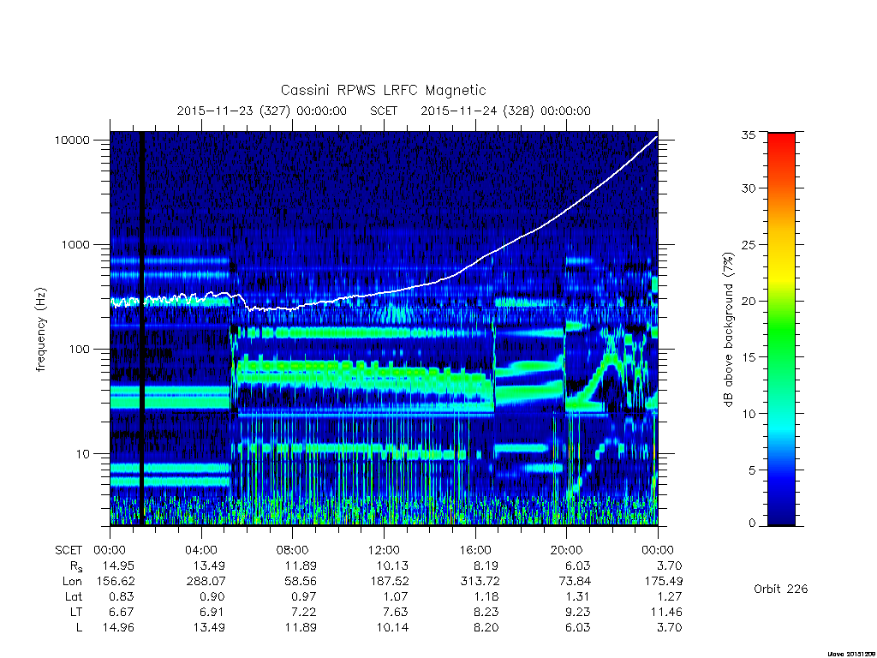Click the Lat value "1.18"

coord(486,596)
